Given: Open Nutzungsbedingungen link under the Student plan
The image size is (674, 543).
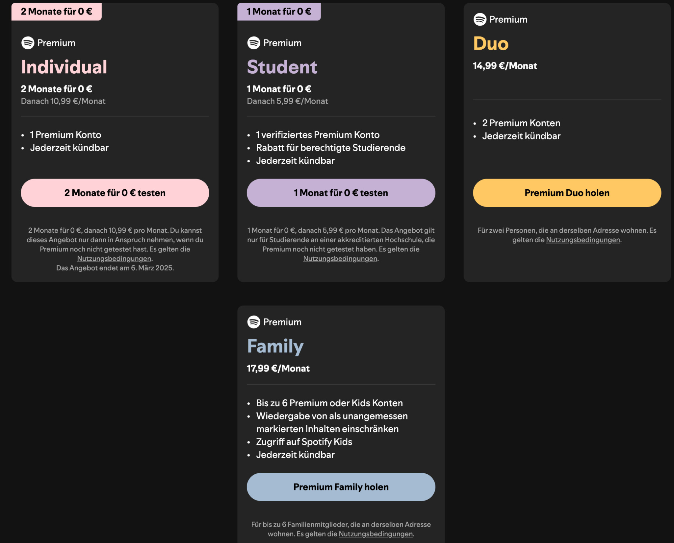Looking at the screenshot, I should point(340,259).
